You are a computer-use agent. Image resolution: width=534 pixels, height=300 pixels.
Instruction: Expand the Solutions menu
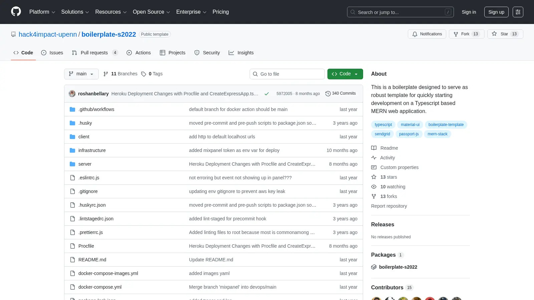click(x=75, y=12)
